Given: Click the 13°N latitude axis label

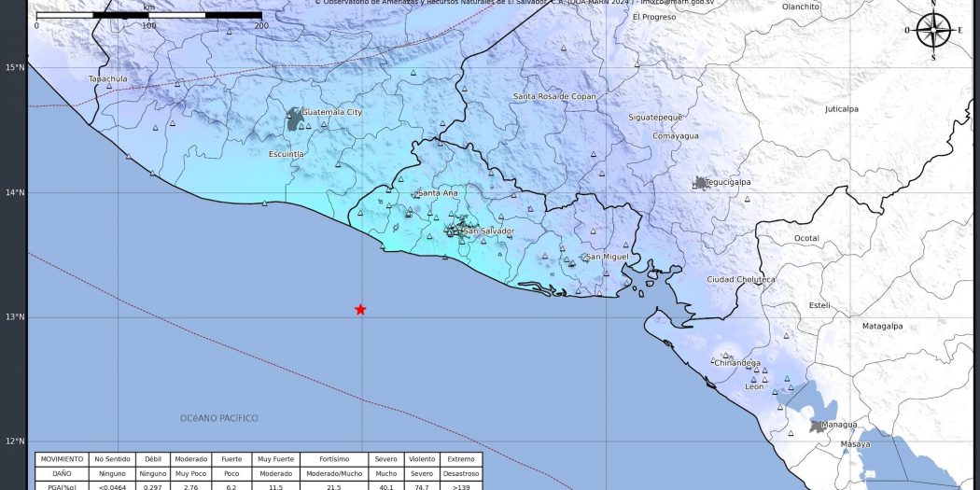Looking at the screenshot, I should coord(14,317).
